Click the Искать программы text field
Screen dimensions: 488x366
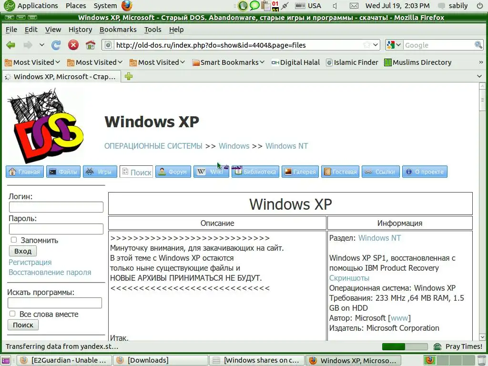(55, 303)
